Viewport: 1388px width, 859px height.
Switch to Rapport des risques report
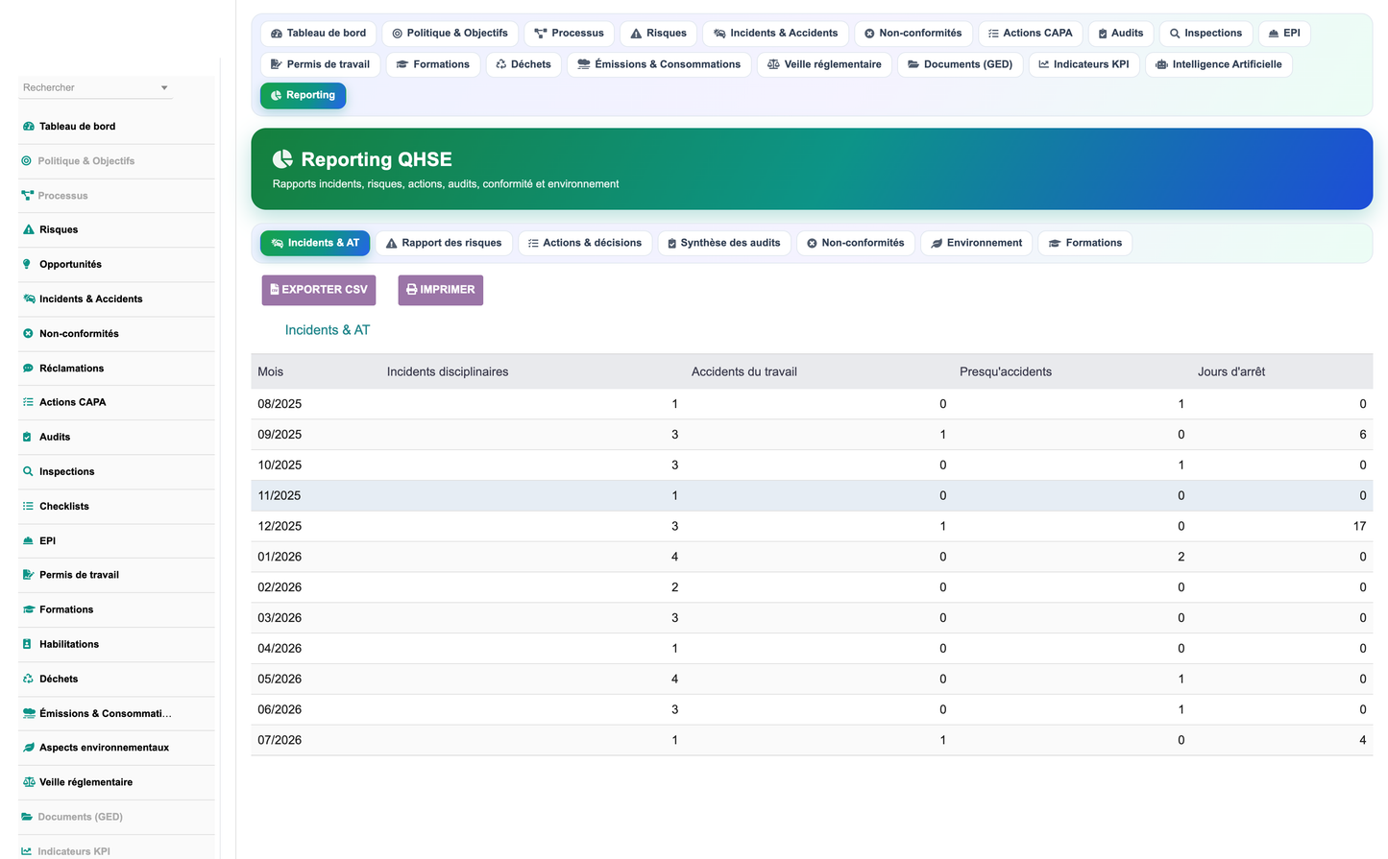pos(443,243)
